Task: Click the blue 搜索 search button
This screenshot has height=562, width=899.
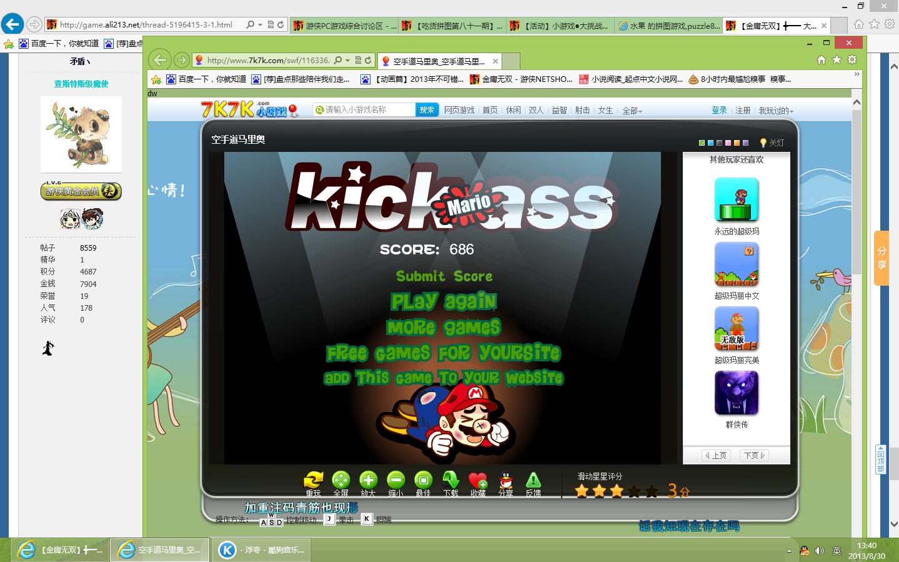Action: coord(427,109)
